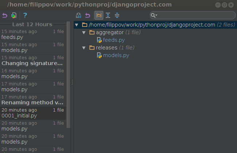Select the Changing signature... revision
Viewport: 237px width, 153px height.
[33, 61]
